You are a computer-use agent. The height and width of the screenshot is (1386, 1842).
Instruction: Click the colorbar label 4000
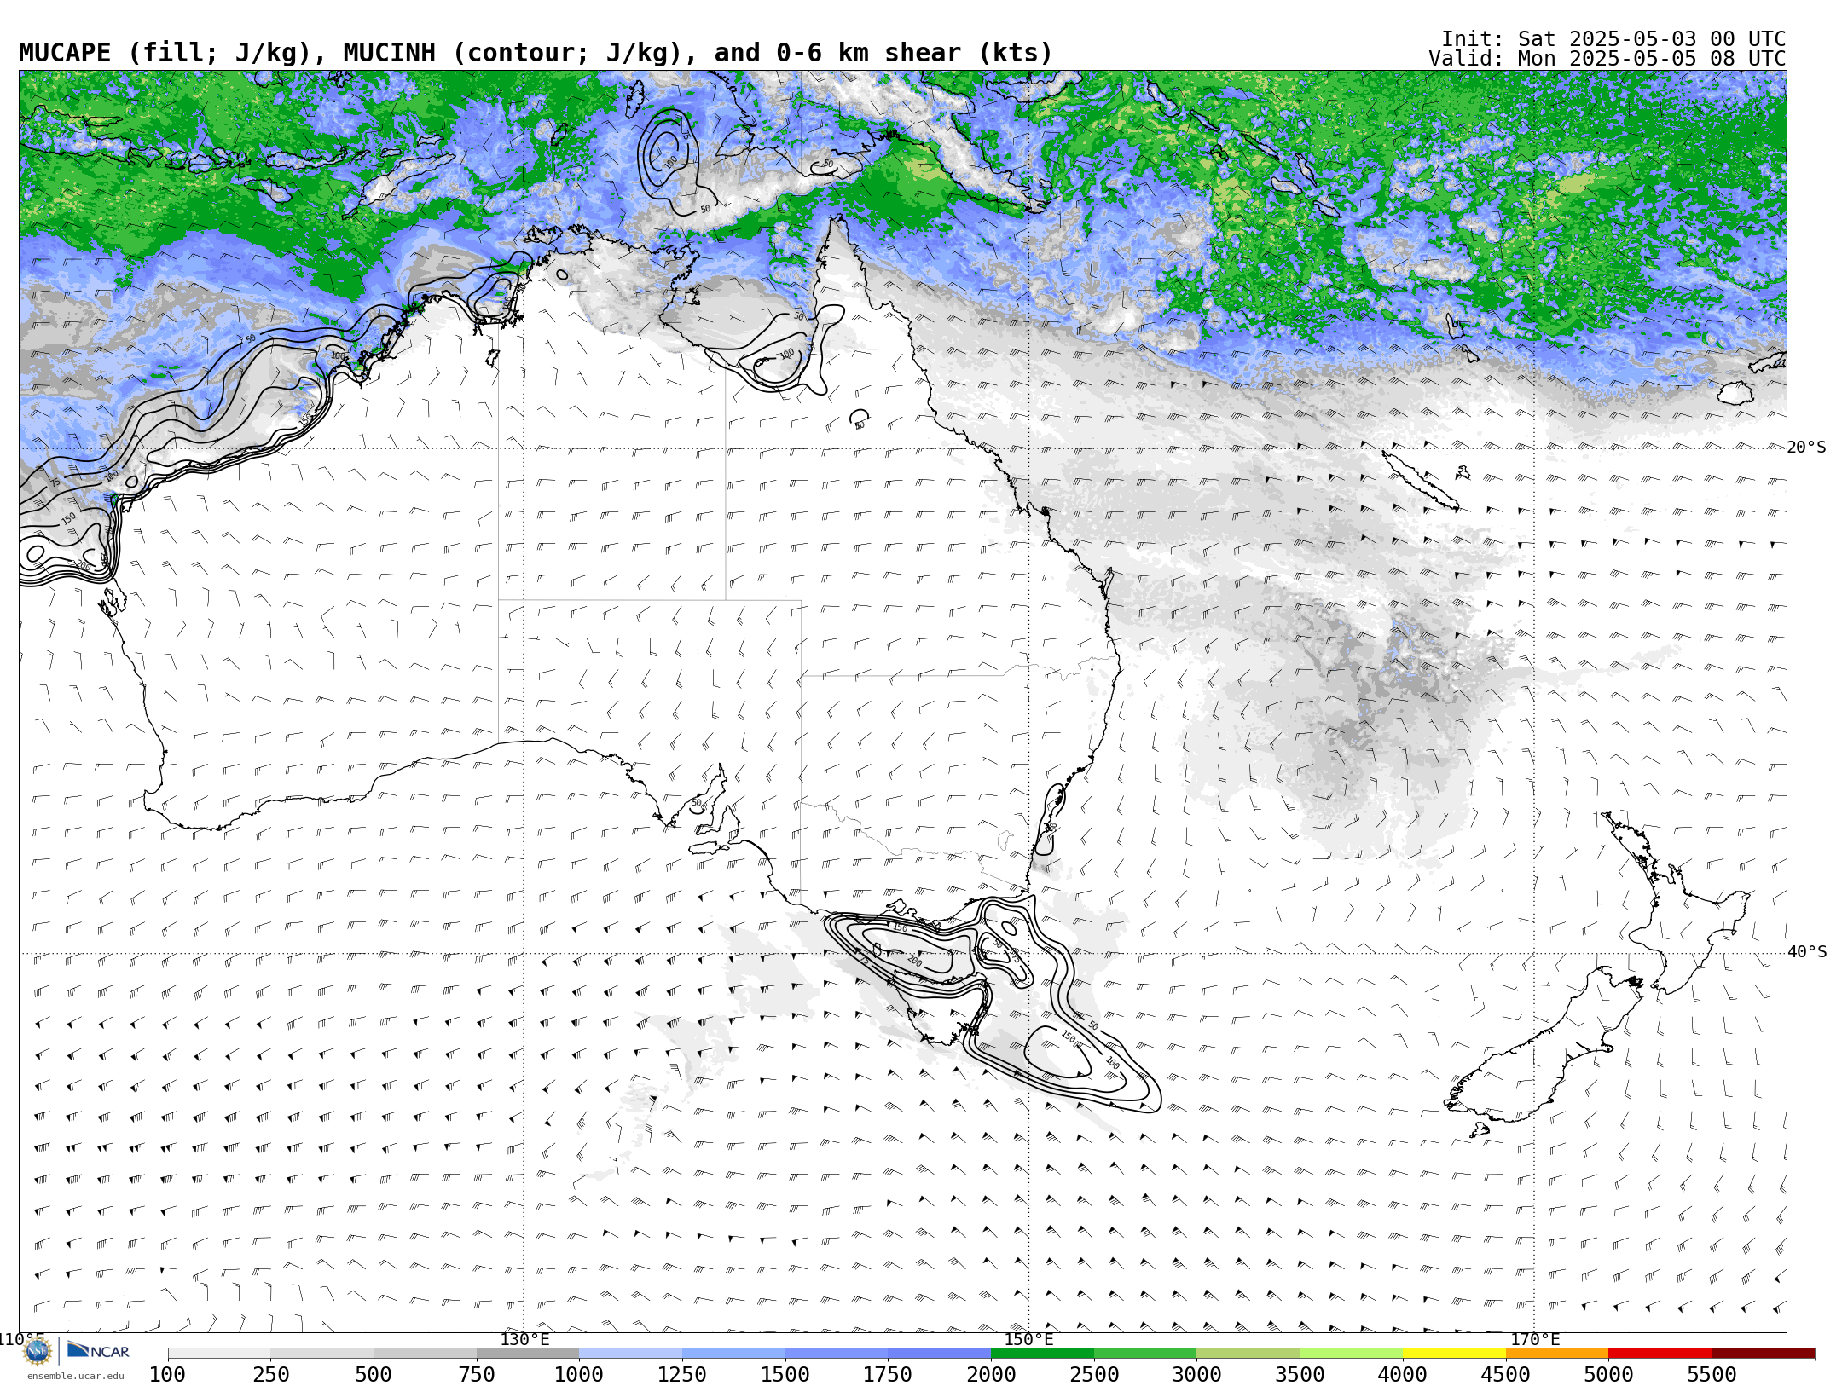point(1403,1375)
